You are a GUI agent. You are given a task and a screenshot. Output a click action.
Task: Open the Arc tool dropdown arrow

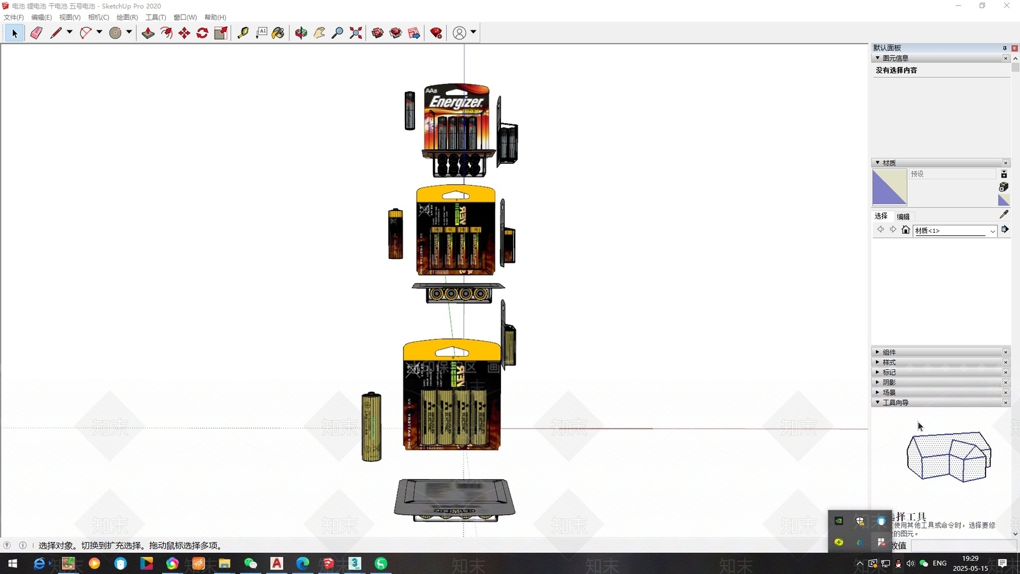[x=99, y=32]
